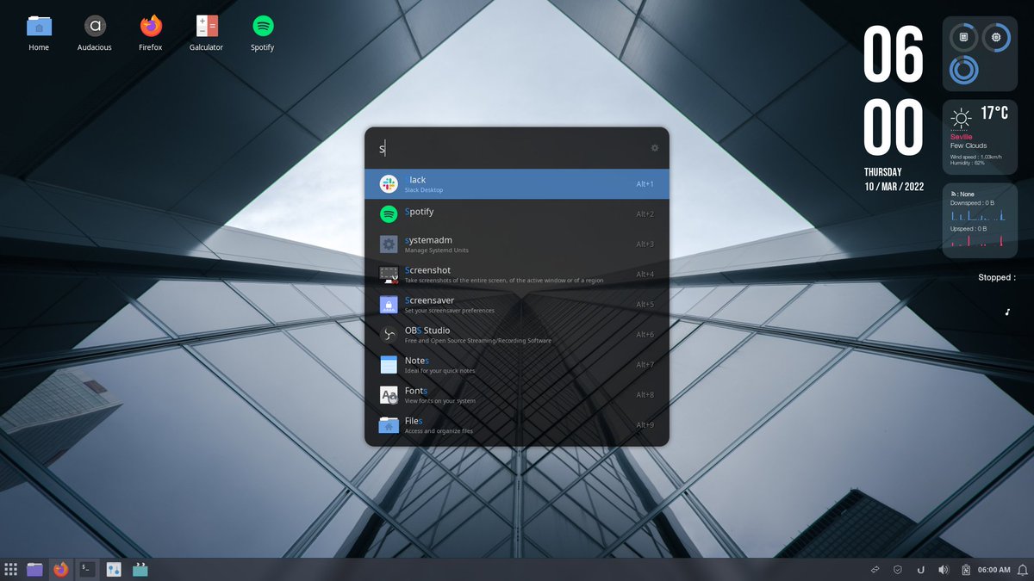The image size is (1034, 581).
Task: Click the systemadm gear icon
Action: coord(389,244)
